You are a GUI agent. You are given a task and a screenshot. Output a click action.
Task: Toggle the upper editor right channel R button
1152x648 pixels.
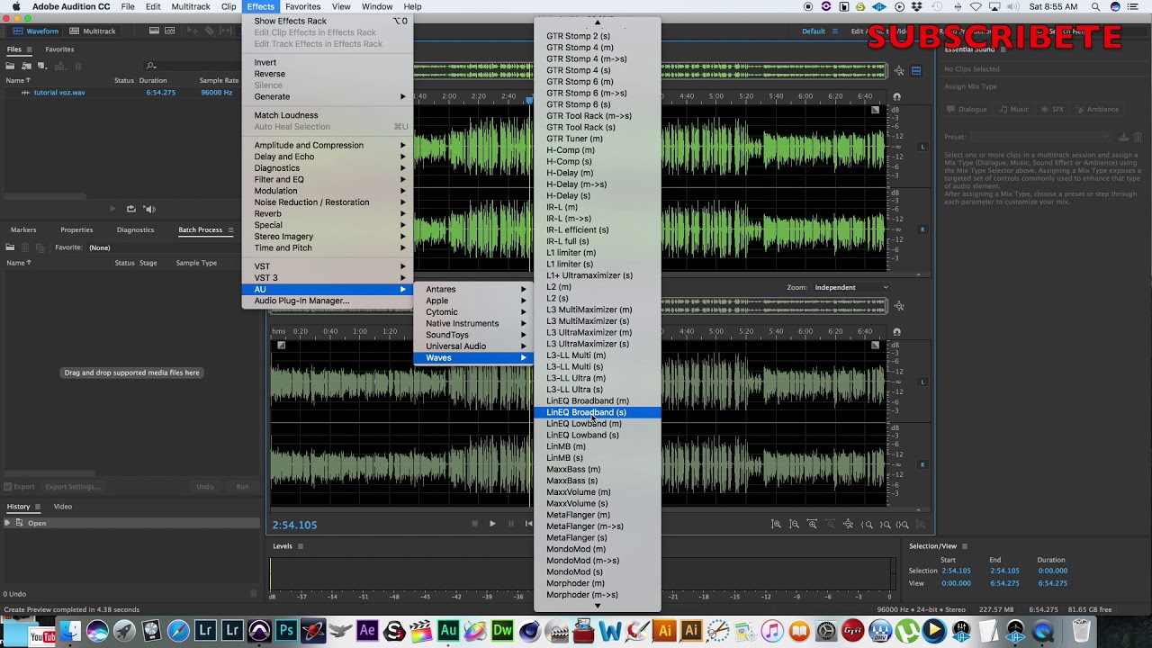coord(922,229)
